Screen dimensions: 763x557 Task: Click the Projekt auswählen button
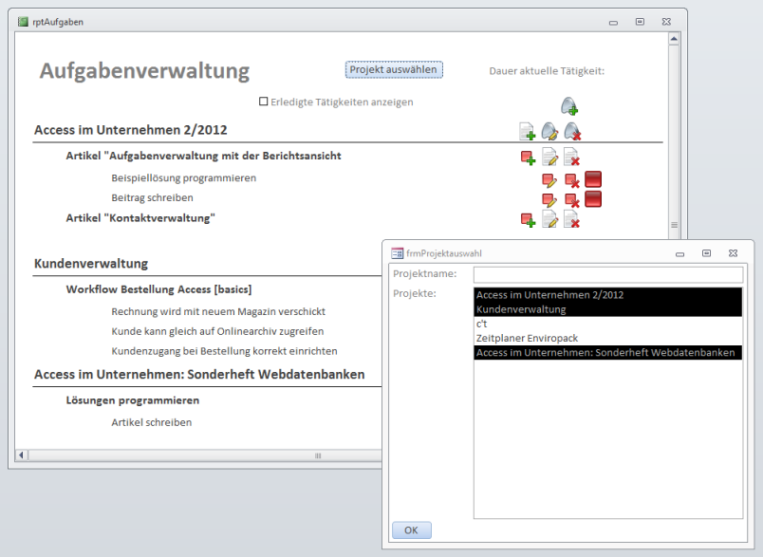[x=394, y=69]
